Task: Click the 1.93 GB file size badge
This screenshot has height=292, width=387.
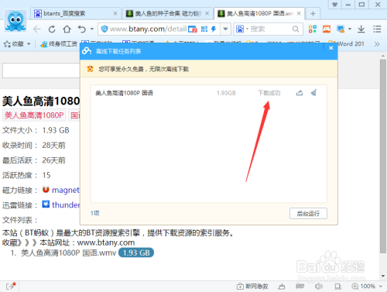Action: tap(136, 252)
